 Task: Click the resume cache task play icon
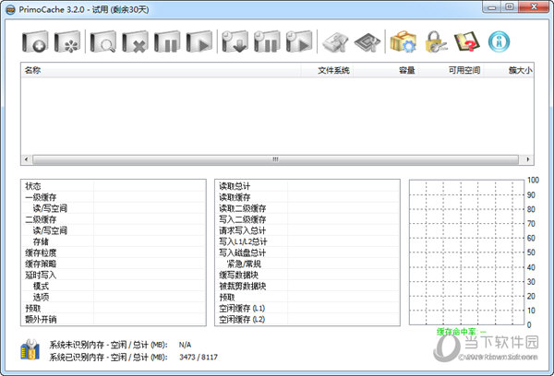pyautogui.click(x=199, y=41)
